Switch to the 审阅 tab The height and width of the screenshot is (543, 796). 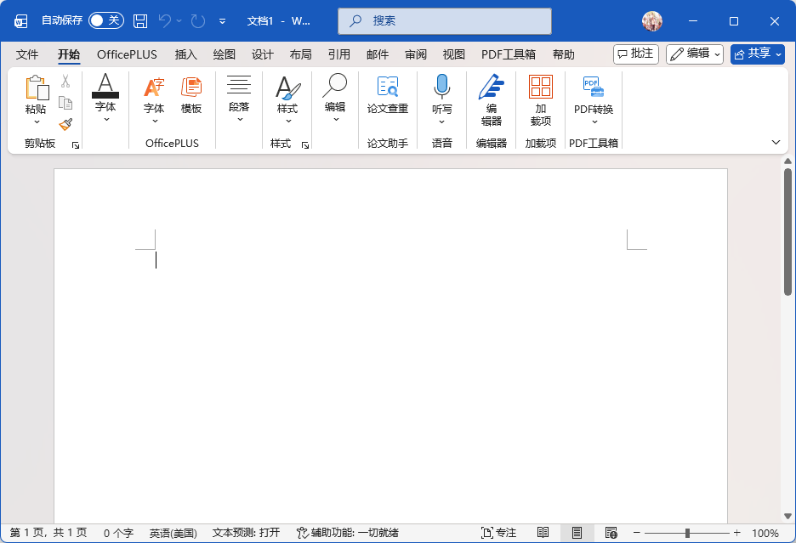(x=416, y=54)
